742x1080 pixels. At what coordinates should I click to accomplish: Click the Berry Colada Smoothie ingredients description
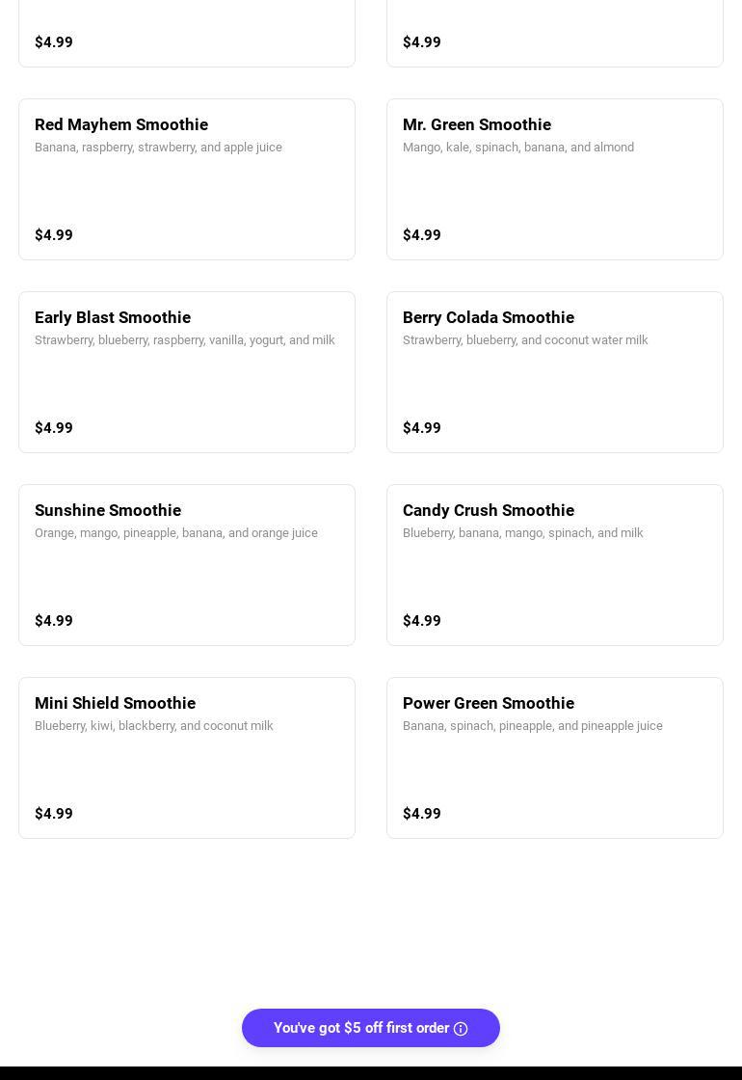click(525, 340)
